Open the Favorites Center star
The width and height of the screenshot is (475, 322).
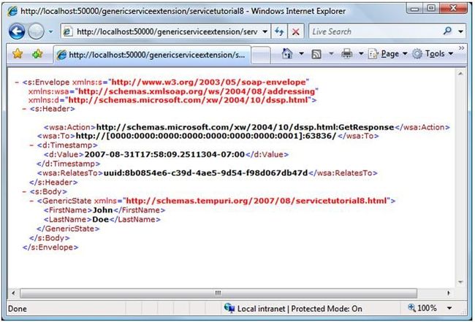[x=18, y=54]
